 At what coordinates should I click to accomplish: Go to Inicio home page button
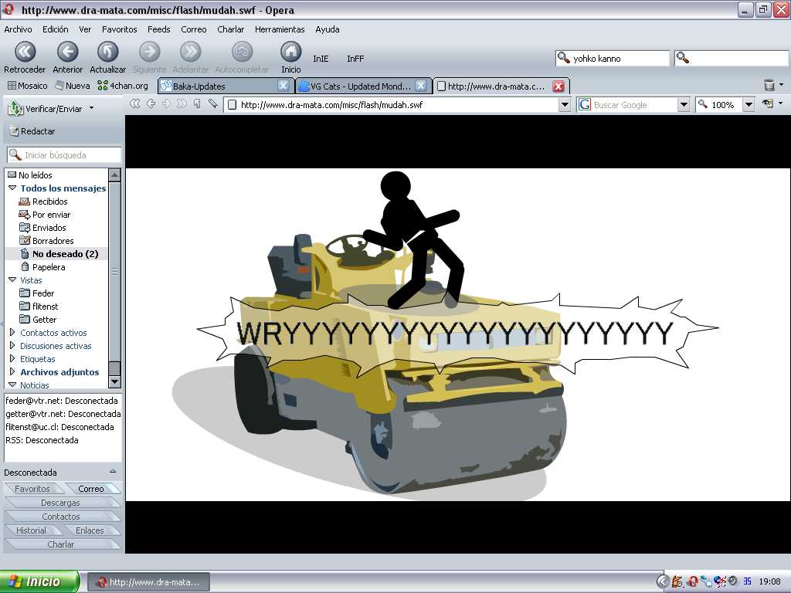pos(290,57)
